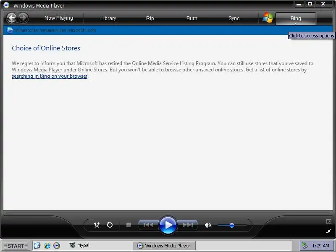Minimize the Windows Media Player window
336x252 pixels.
pyautogui.click(x=299, y=4)
